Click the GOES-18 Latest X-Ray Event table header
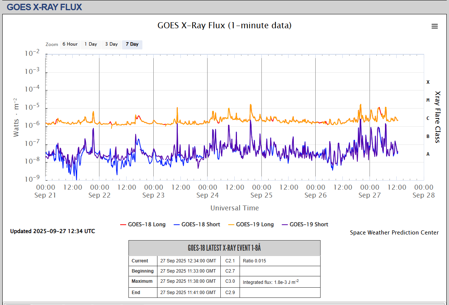Screen dimensions: 449x305 pos(224,248)
